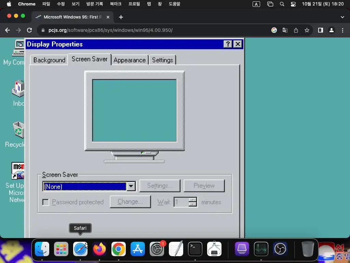Open Google Translate icon in address bar

coord(285,30)
